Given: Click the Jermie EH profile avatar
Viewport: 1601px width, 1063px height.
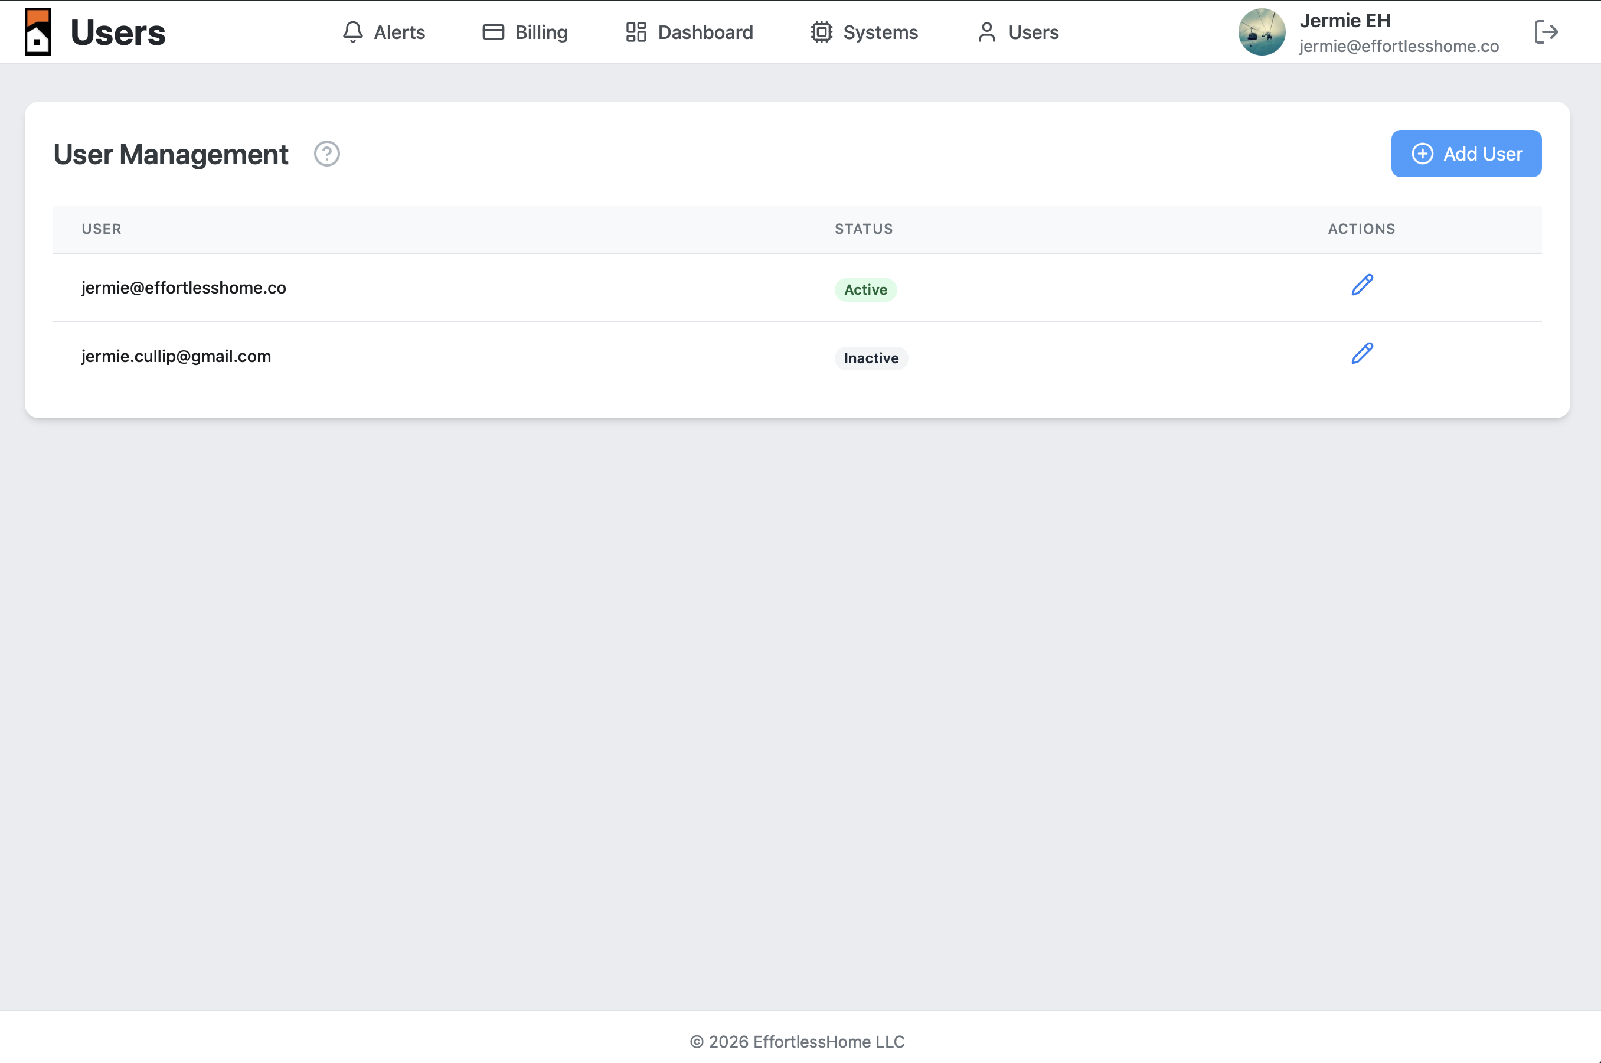Looking at the screenshot, I should point(1261,31).
